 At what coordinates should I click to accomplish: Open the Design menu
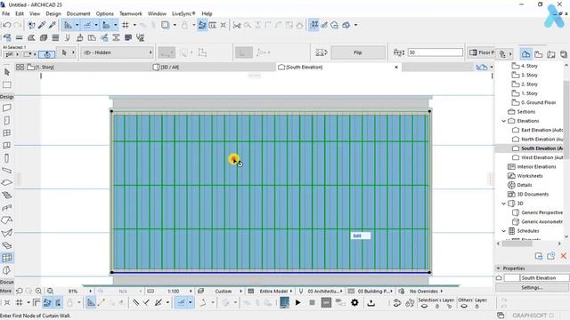coord(53,13)
